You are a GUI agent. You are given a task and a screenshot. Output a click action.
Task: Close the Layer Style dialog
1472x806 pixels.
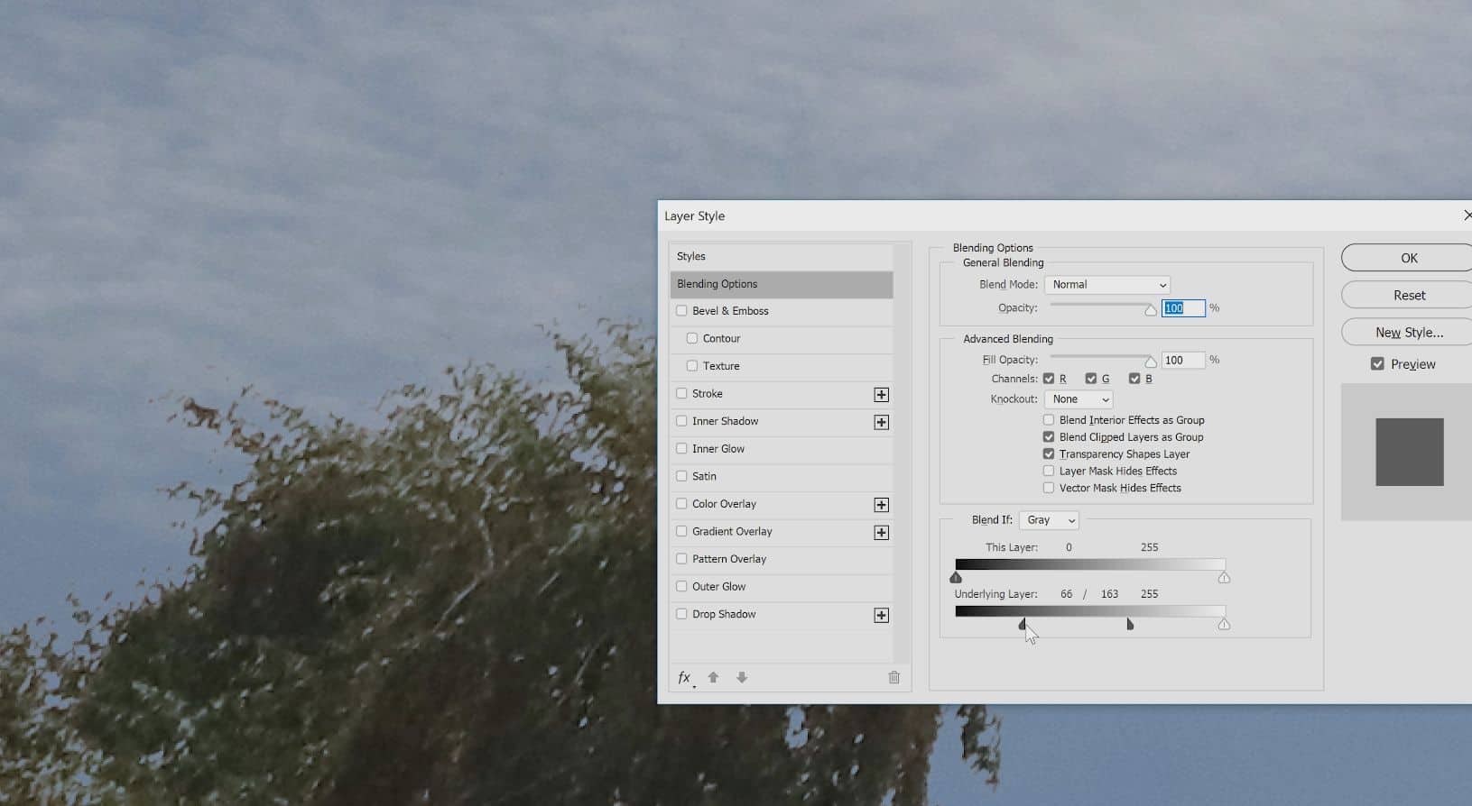1467,215
